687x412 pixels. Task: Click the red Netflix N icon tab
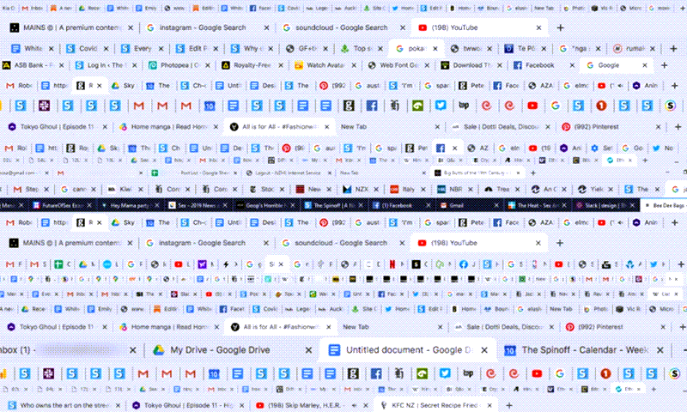click(392, 264)
